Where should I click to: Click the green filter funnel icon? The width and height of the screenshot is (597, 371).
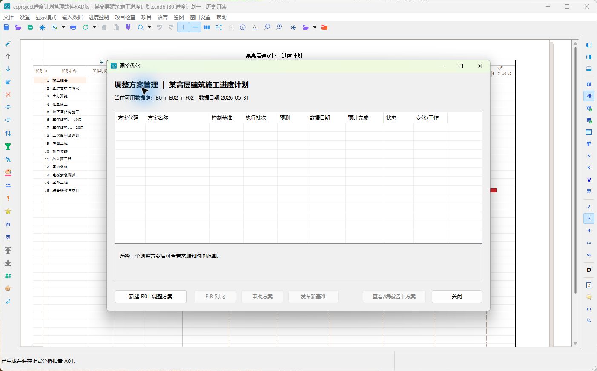[8, 146]
